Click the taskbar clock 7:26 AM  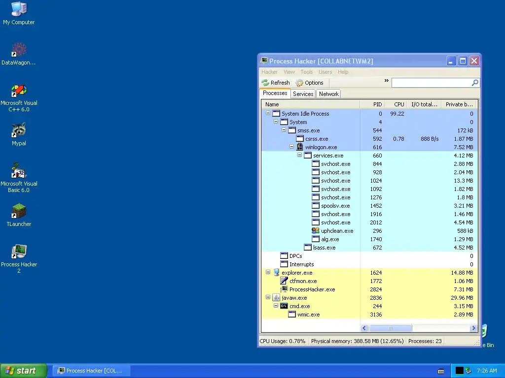click(487, 371)
